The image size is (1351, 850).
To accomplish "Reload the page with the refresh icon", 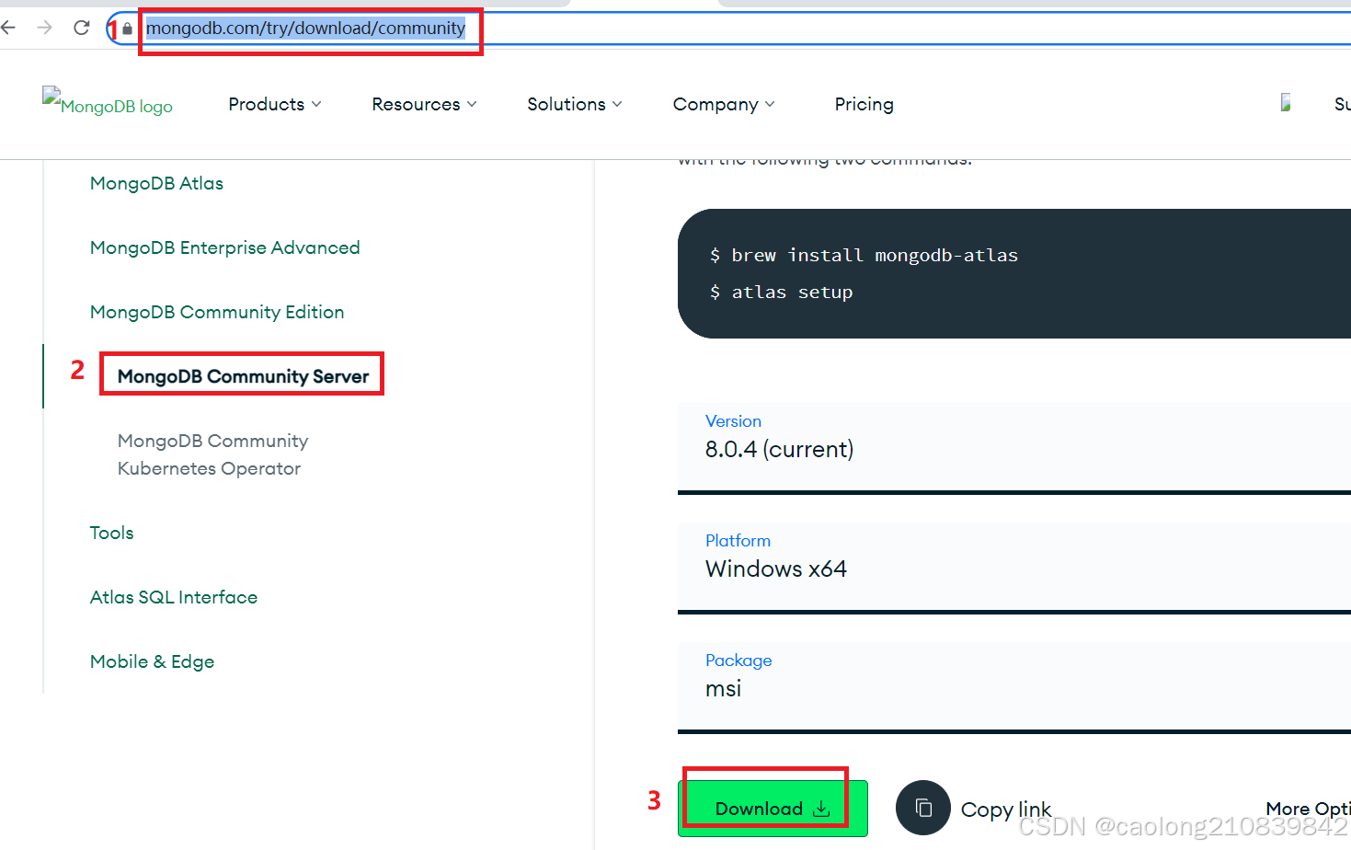I will click(x=81, y=28).
